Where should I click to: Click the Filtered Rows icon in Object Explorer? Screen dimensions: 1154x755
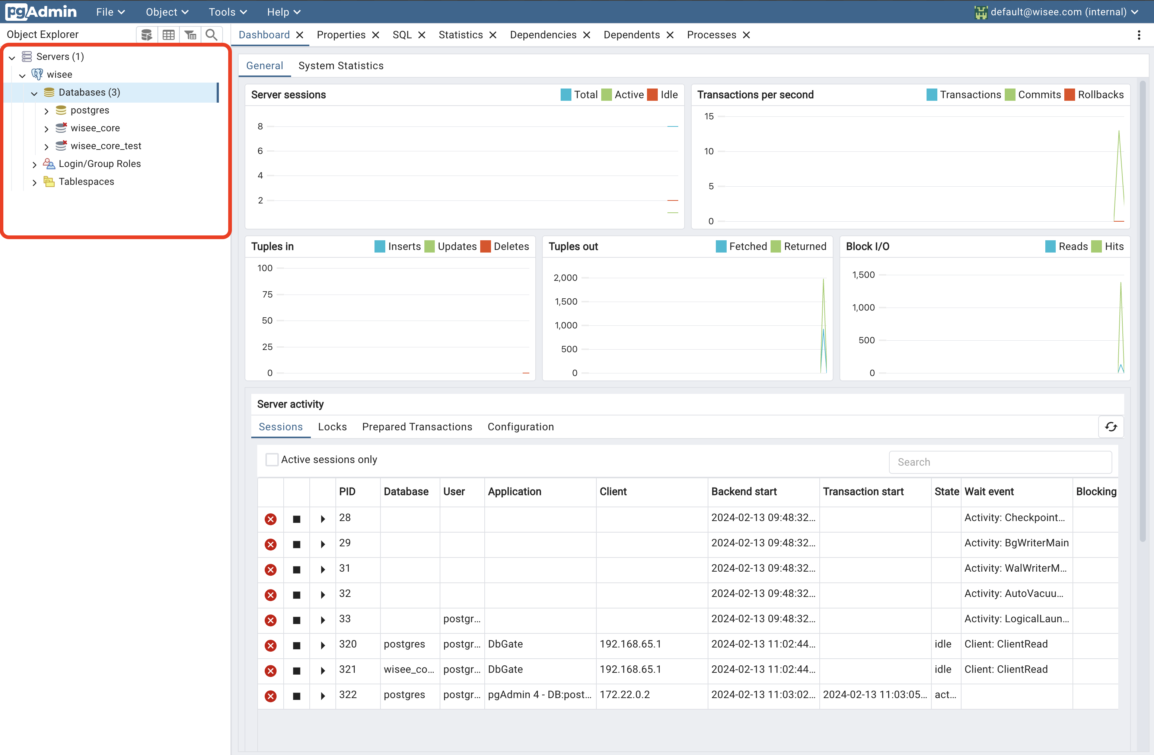pos(190,35)
